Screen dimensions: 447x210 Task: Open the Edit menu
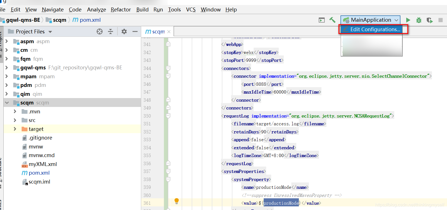click(15, 9)
